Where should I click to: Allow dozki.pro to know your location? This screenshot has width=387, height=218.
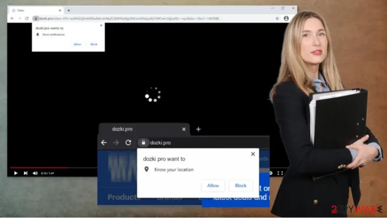pyautogui.click(x=213, y=185)
